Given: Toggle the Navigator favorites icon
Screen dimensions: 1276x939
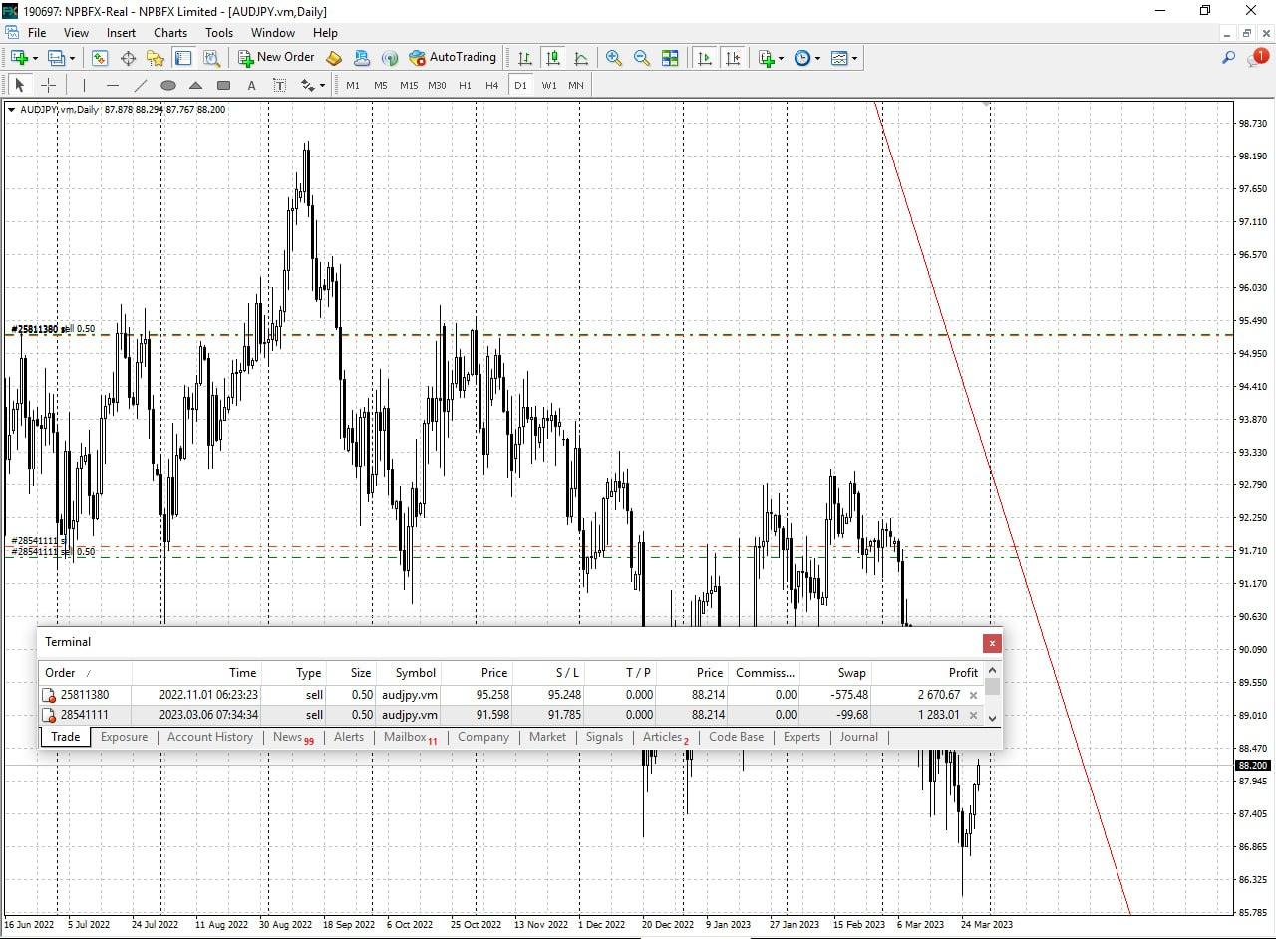Looking at the screenshot, I should coord(156,58).
